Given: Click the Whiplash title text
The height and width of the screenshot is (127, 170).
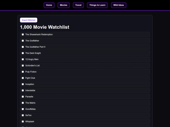Looking at the screenshot, I should point(30,121).
